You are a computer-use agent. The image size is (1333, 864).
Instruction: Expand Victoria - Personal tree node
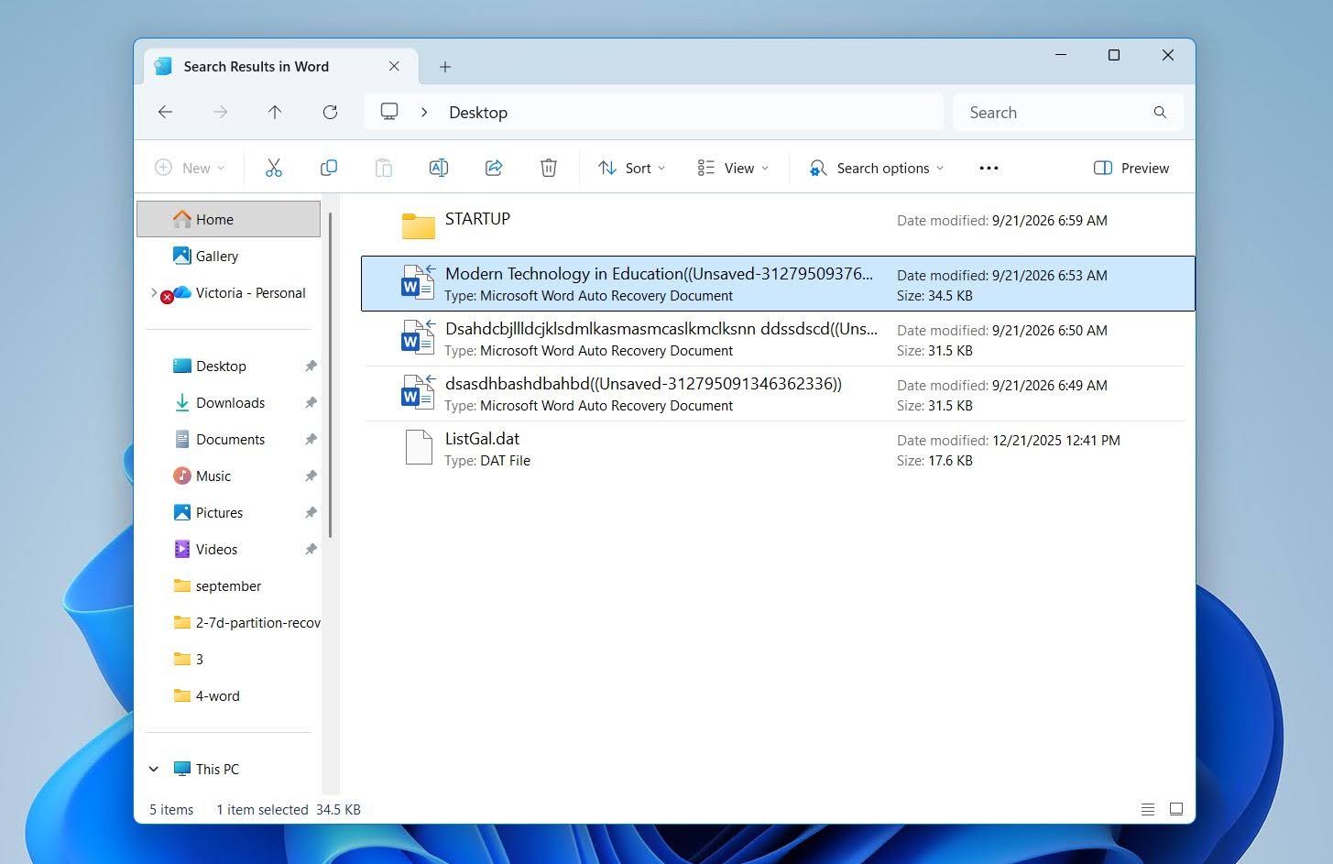click(x=154, y=292)
